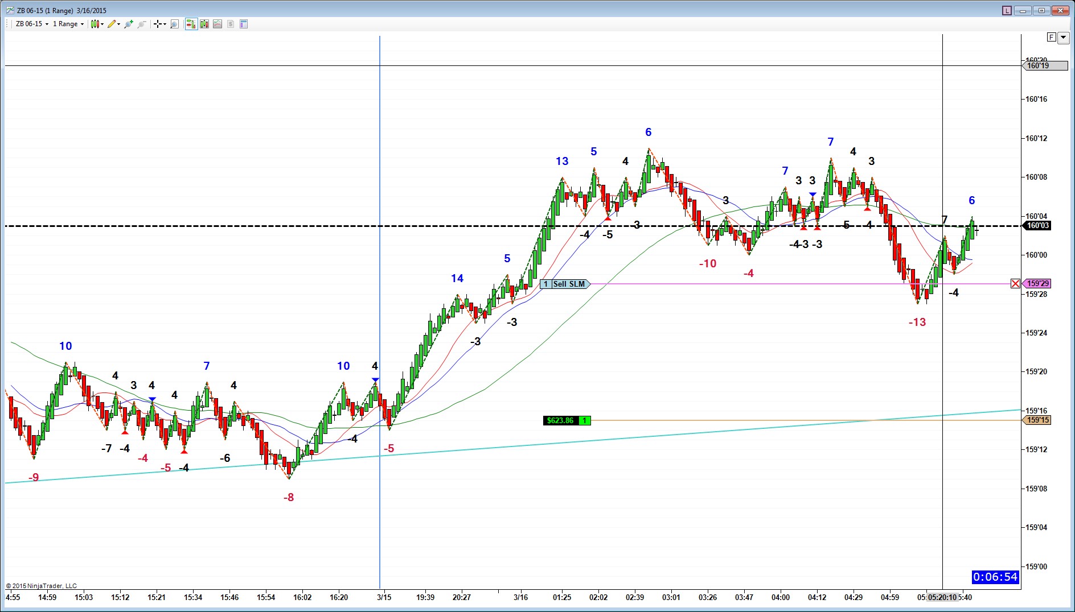This screenshot has height=612, width=1075.
Task: Toggle the Chart Trader panel icon
Action: coord(191,24)
